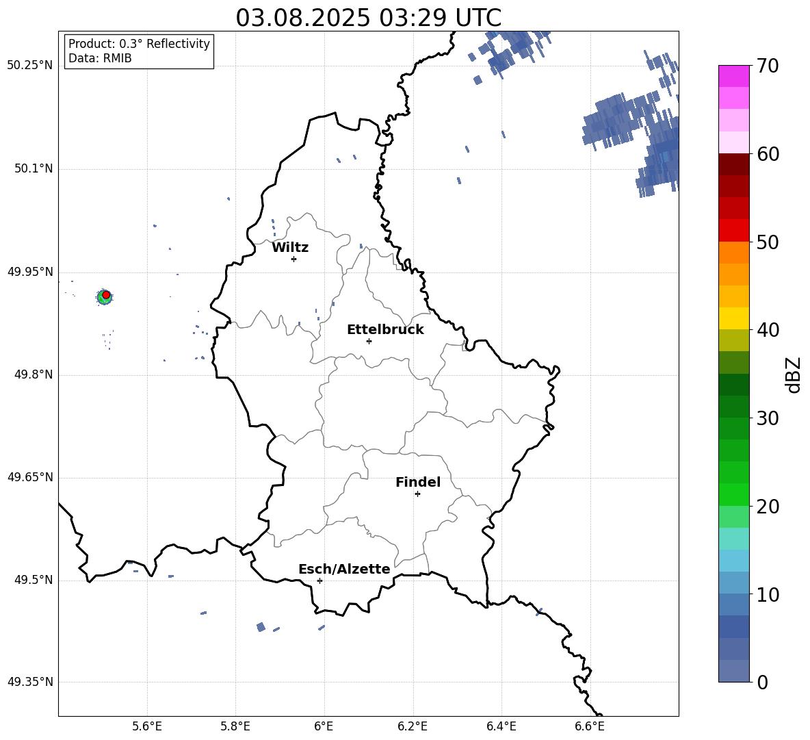Click the 49.8°N latitude label
Image resolution: width=810 pixels, height=740 pixels.
[34, 374]
